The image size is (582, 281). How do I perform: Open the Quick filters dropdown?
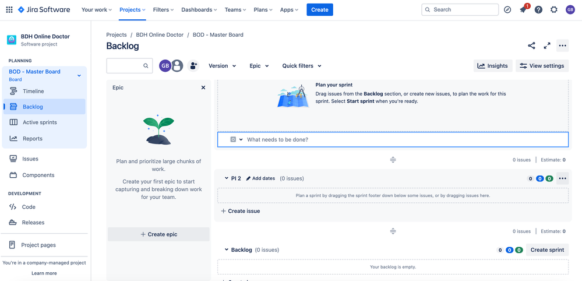[301, 66]
